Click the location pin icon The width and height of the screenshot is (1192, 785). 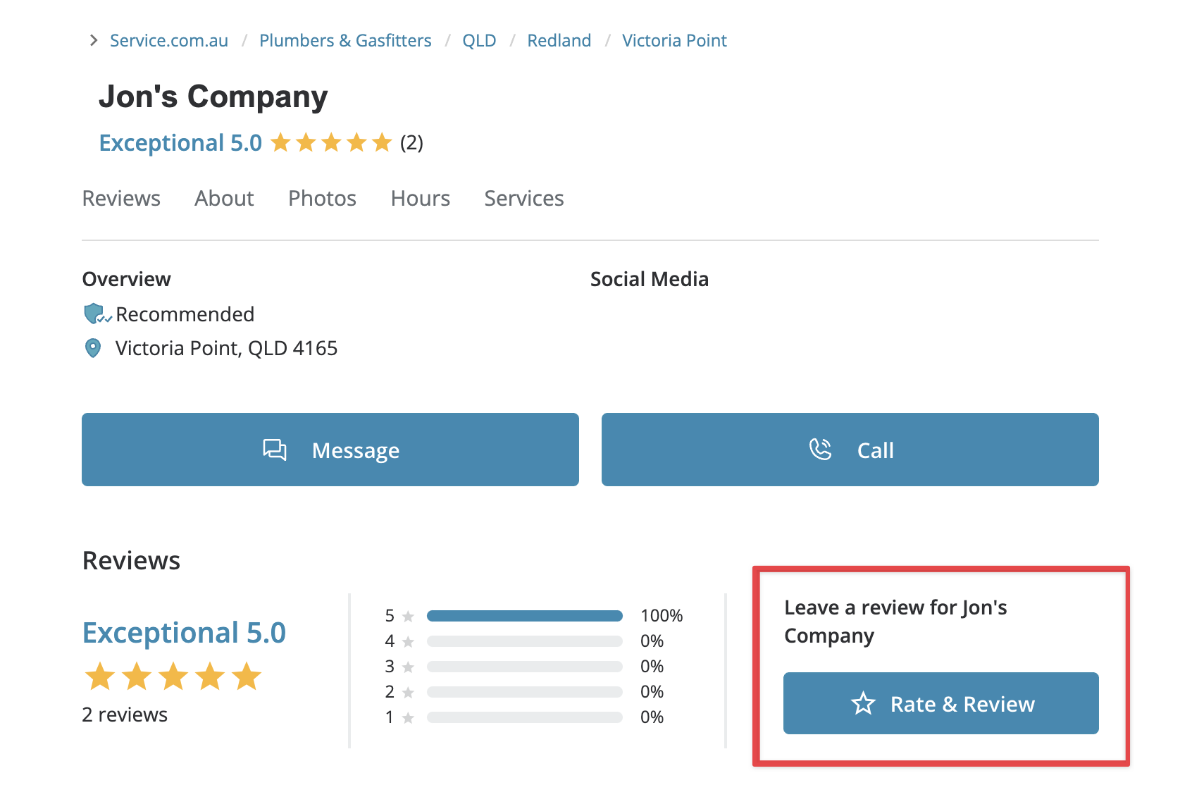point(93,348)
